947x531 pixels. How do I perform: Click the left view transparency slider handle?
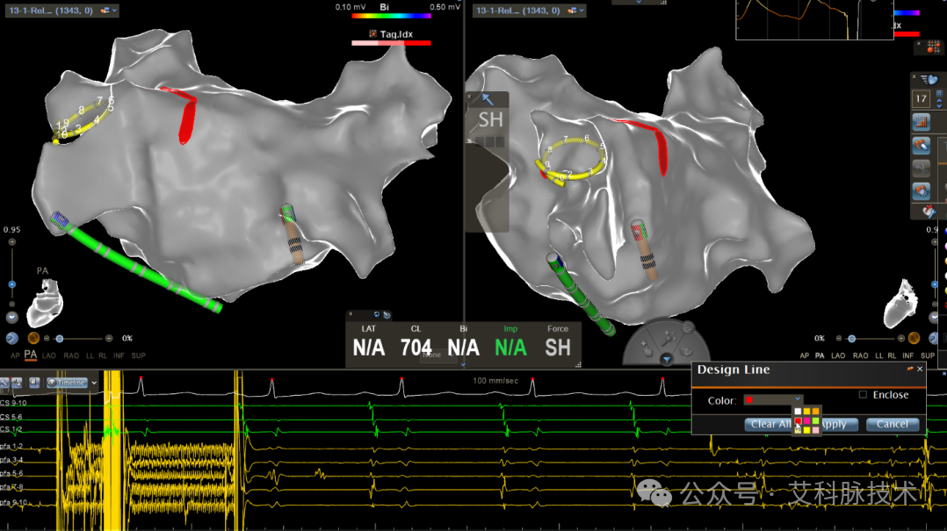click(x=59, y=339)
